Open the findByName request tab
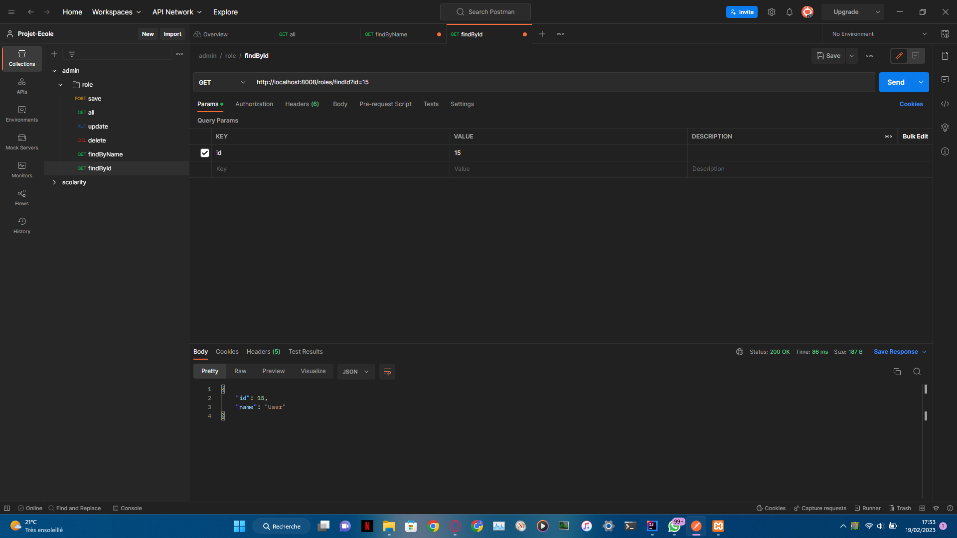 (x=403, y=34)
